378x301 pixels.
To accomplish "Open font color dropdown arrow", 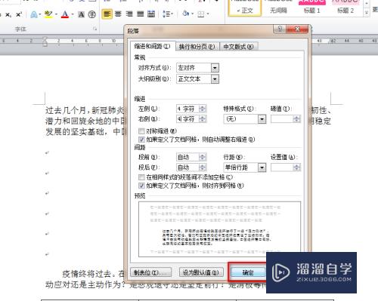I will tap(73, 14).
